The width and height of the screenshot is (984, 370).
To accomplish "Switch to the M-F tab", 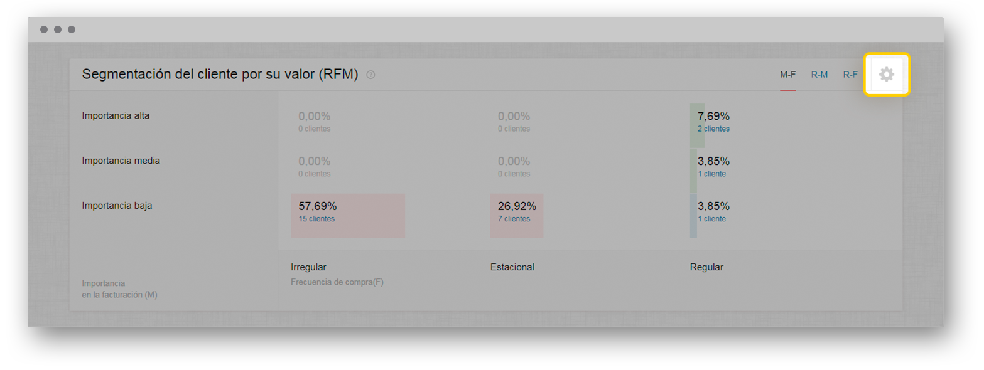I will [x=787, y=75].
